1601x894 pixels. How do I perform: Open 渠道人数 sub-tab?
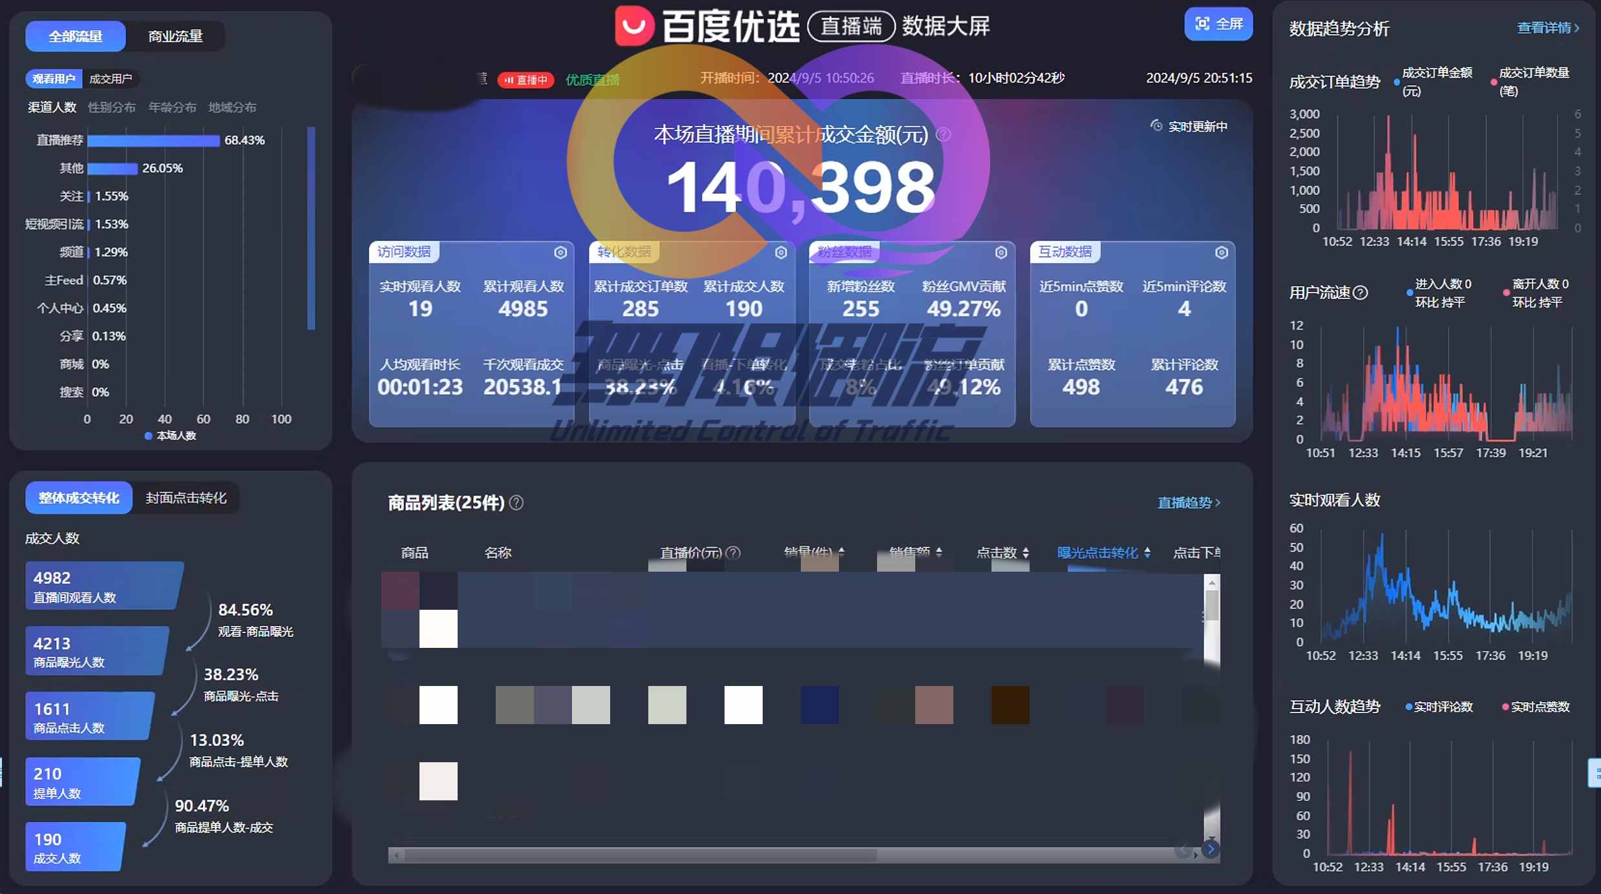(52, 107)
